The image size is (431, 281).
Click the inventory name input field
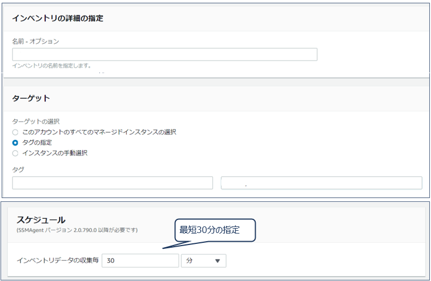164,55
